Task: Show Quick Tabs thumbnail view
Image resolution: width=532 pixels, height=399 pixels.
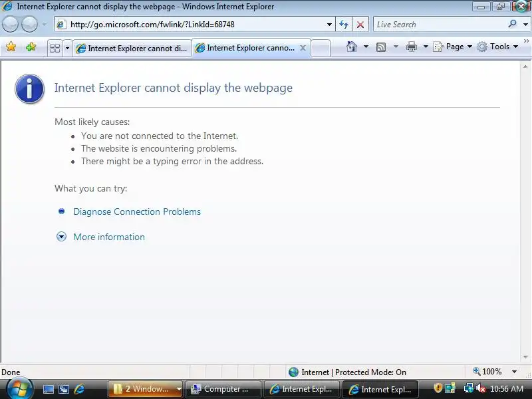Action: pos(55,48)
